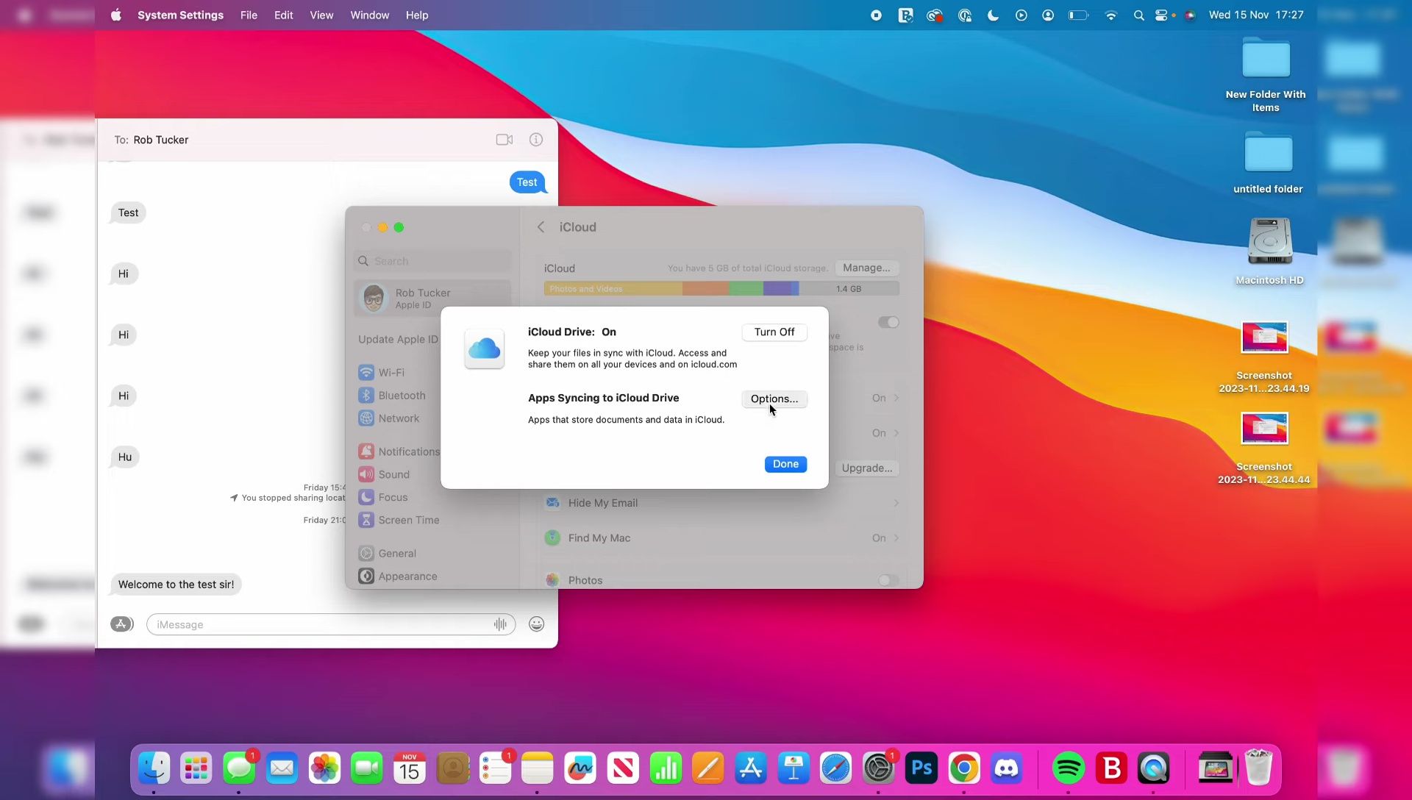Start a video call in Messages
1412x800 pixels.
[504, 140]
